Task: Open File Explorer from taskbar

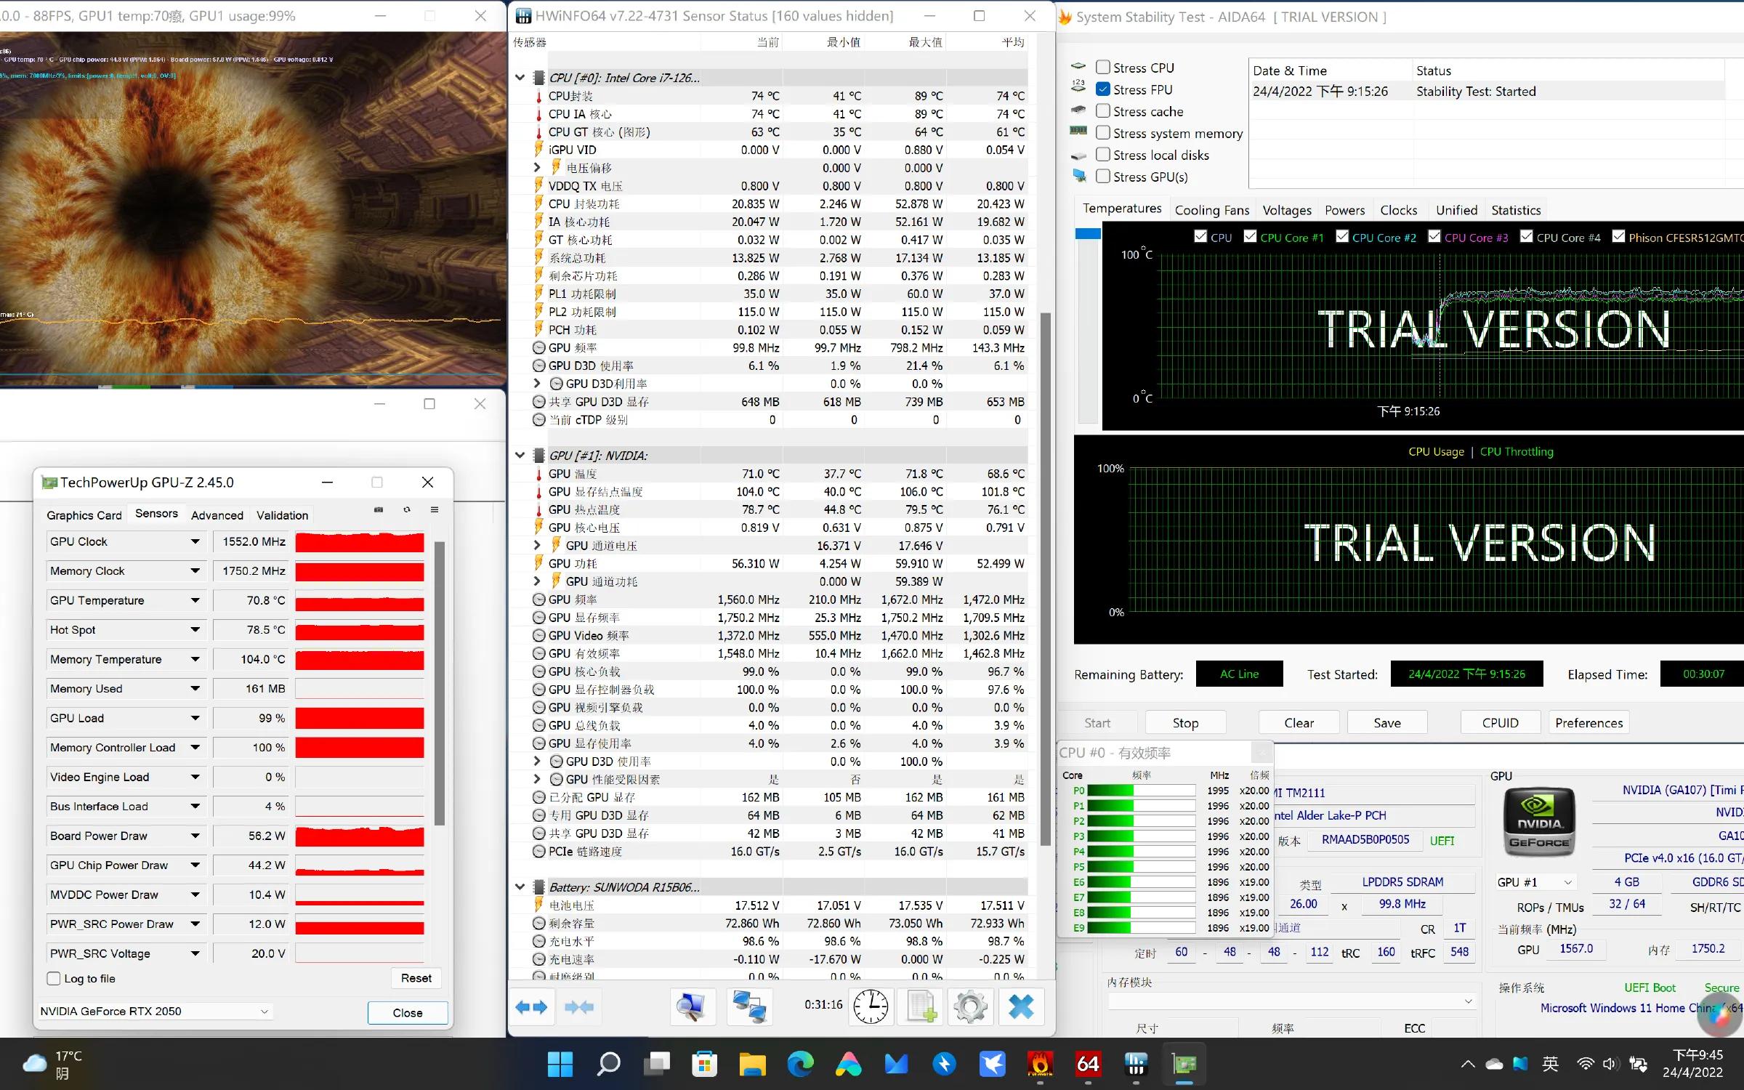Action: [753, 1065]
